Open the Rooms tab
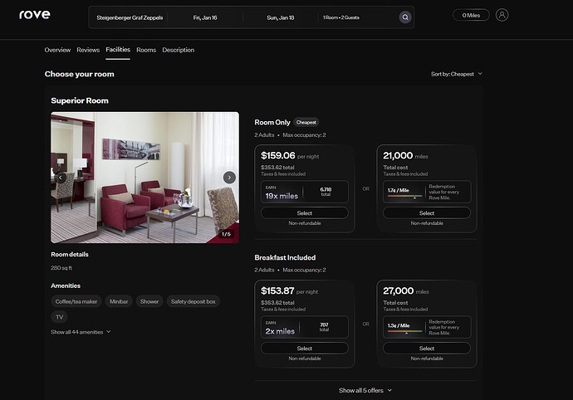 point(146,50)
